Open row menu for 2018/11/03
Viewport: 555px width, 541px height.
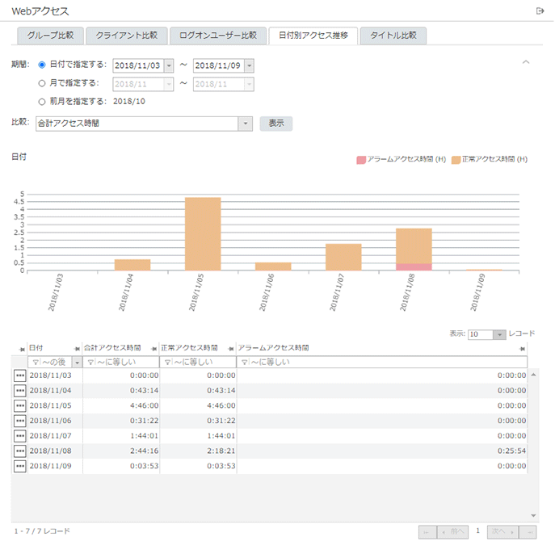tap(19, 375)
